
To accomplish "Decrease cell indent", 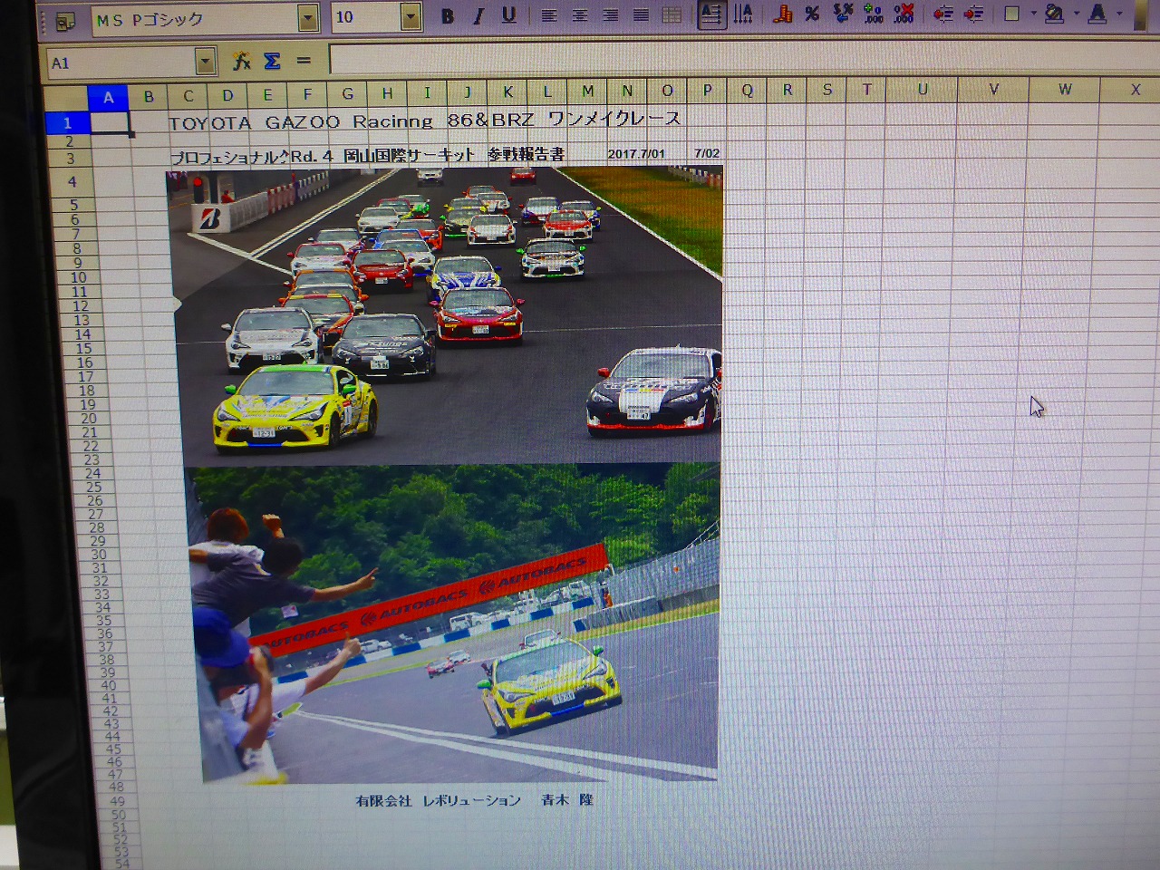I will pos(943,14).
